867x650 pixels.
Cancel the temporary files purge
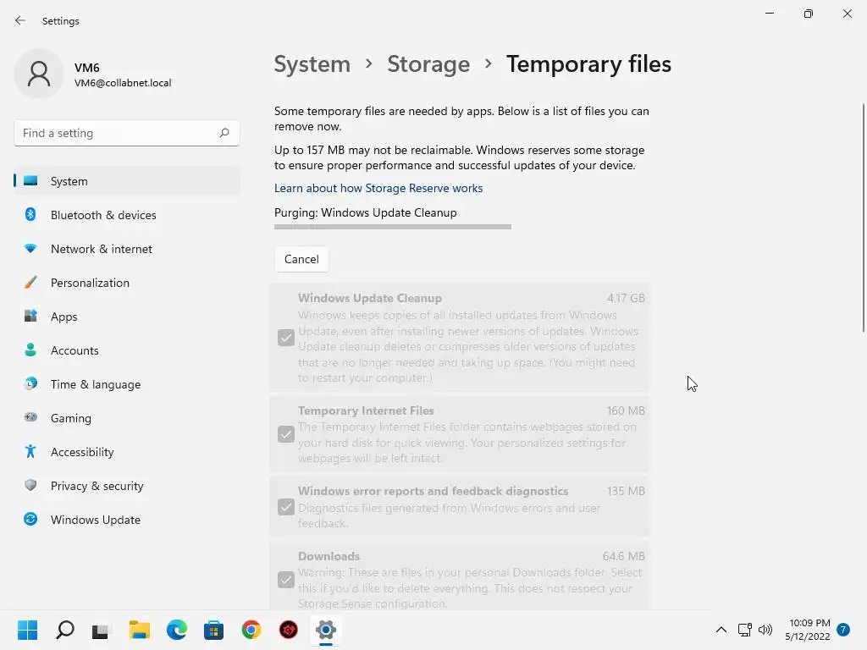coord(301,259)
